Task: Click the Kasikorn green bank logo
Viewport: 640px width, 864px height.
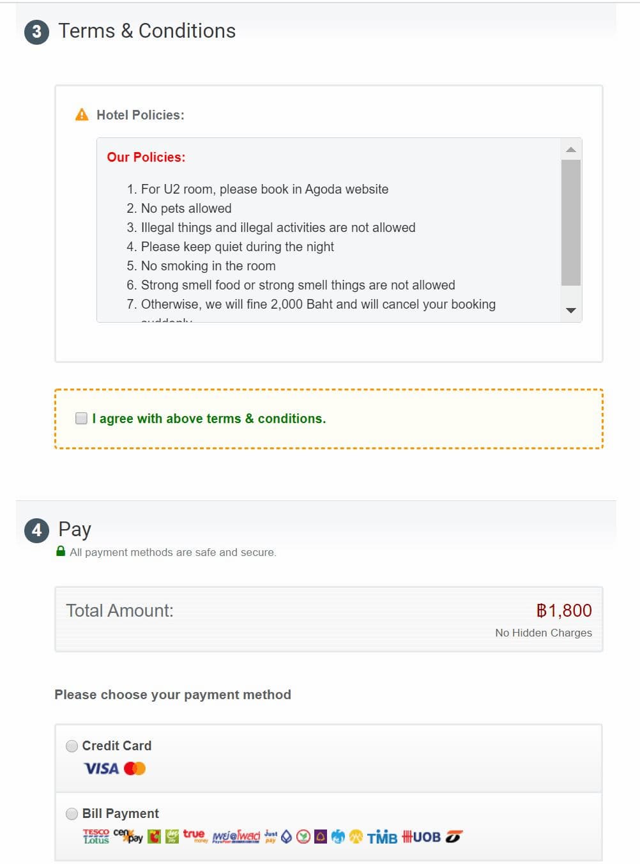Action: tap(303, 837)
